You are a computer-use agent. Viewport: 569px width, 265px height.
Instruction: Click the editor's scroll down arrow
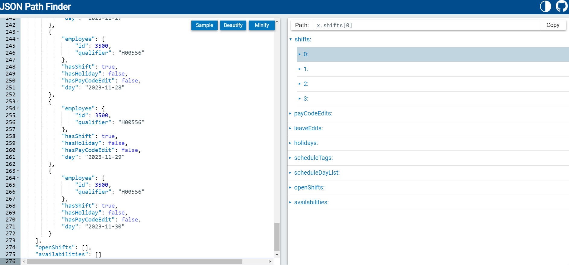point(277,255)
